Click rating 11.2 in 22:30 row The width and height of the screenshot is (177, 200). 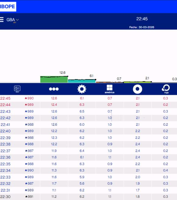[54, 197]
